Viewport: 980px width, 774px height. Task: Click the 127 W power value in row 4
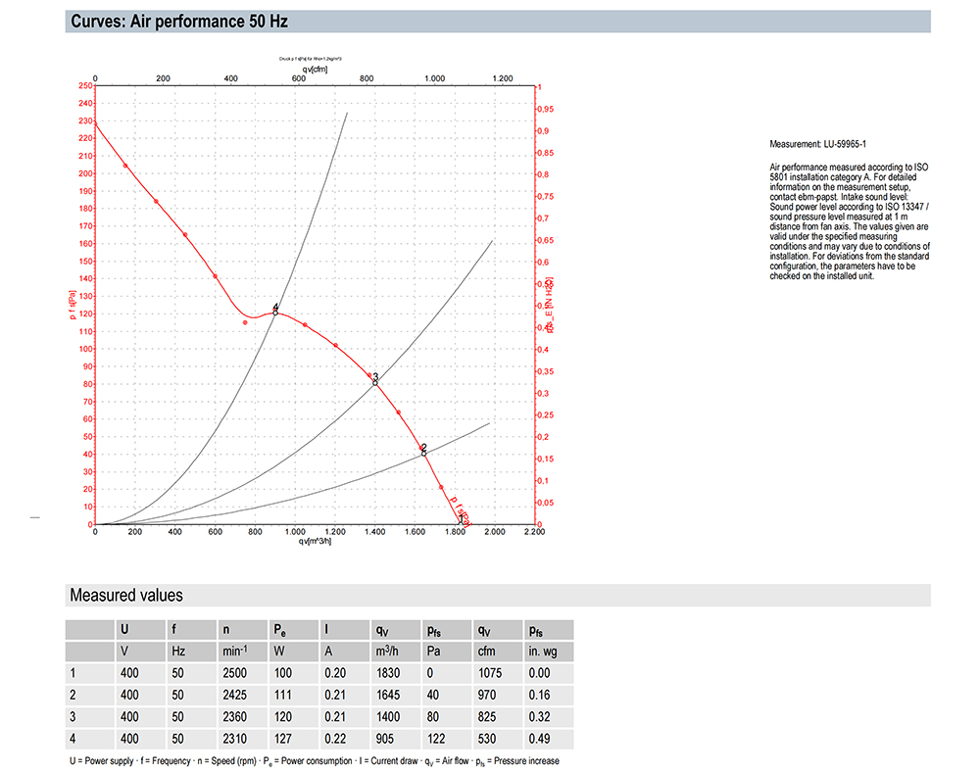(x=282, y=736)
